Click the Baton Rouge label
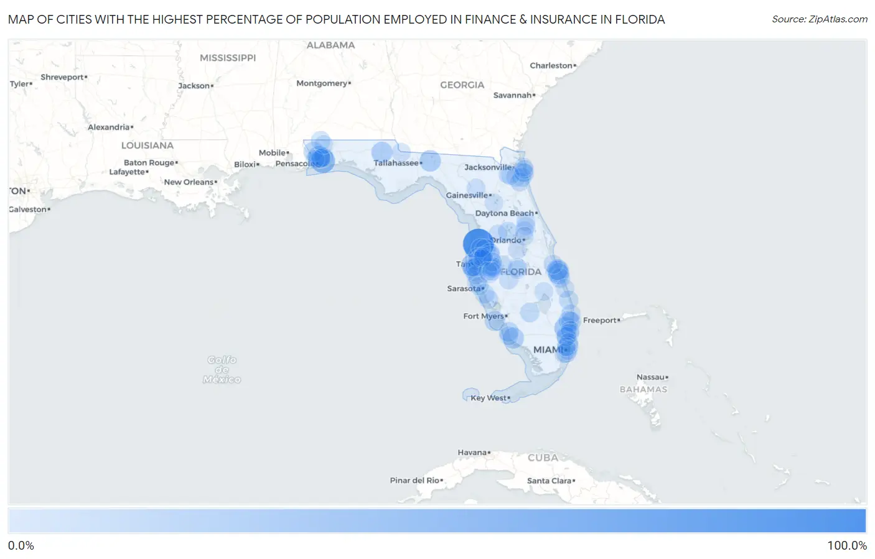 tap(149, 163)
